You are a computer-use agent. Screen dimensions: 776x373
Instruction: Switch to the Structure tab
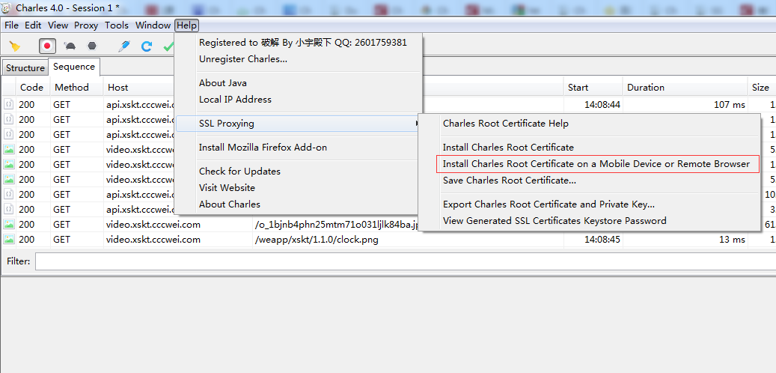[x=25, y=68]
